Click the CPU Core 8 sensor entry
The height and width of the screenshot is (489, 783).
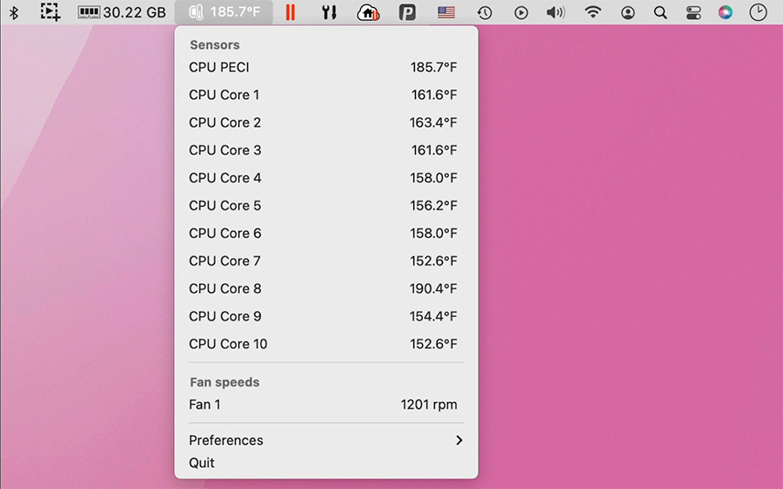(x=325, y=288)
